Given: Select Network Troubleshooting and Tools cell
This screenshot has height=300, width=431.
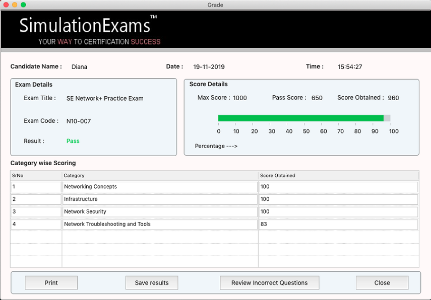Looking at the screenshot, I should tap(160, 224).
